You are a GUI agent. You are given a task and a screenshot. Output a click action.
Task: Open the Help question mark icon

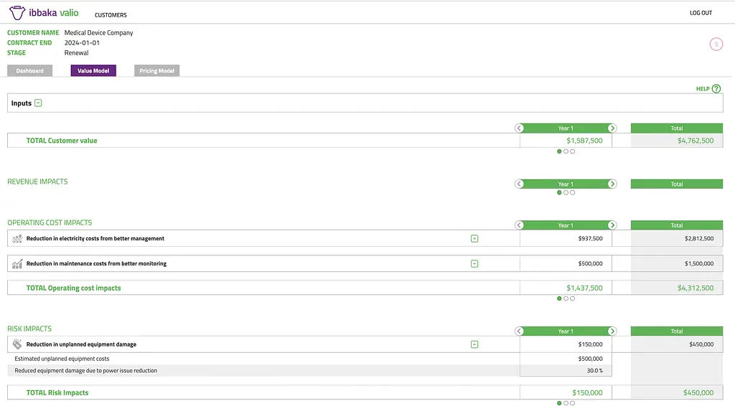coord(716,88)
